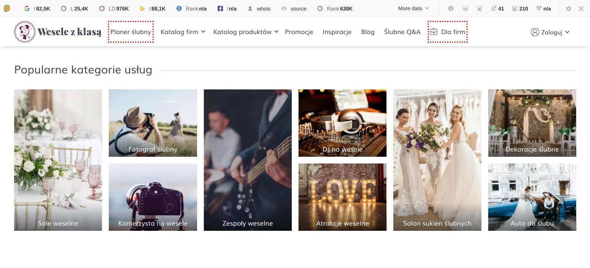Screen dimensions: 590x268
Task: Open the Dla firm menu item
Action: pyautogui.click(x=448, y=32)
